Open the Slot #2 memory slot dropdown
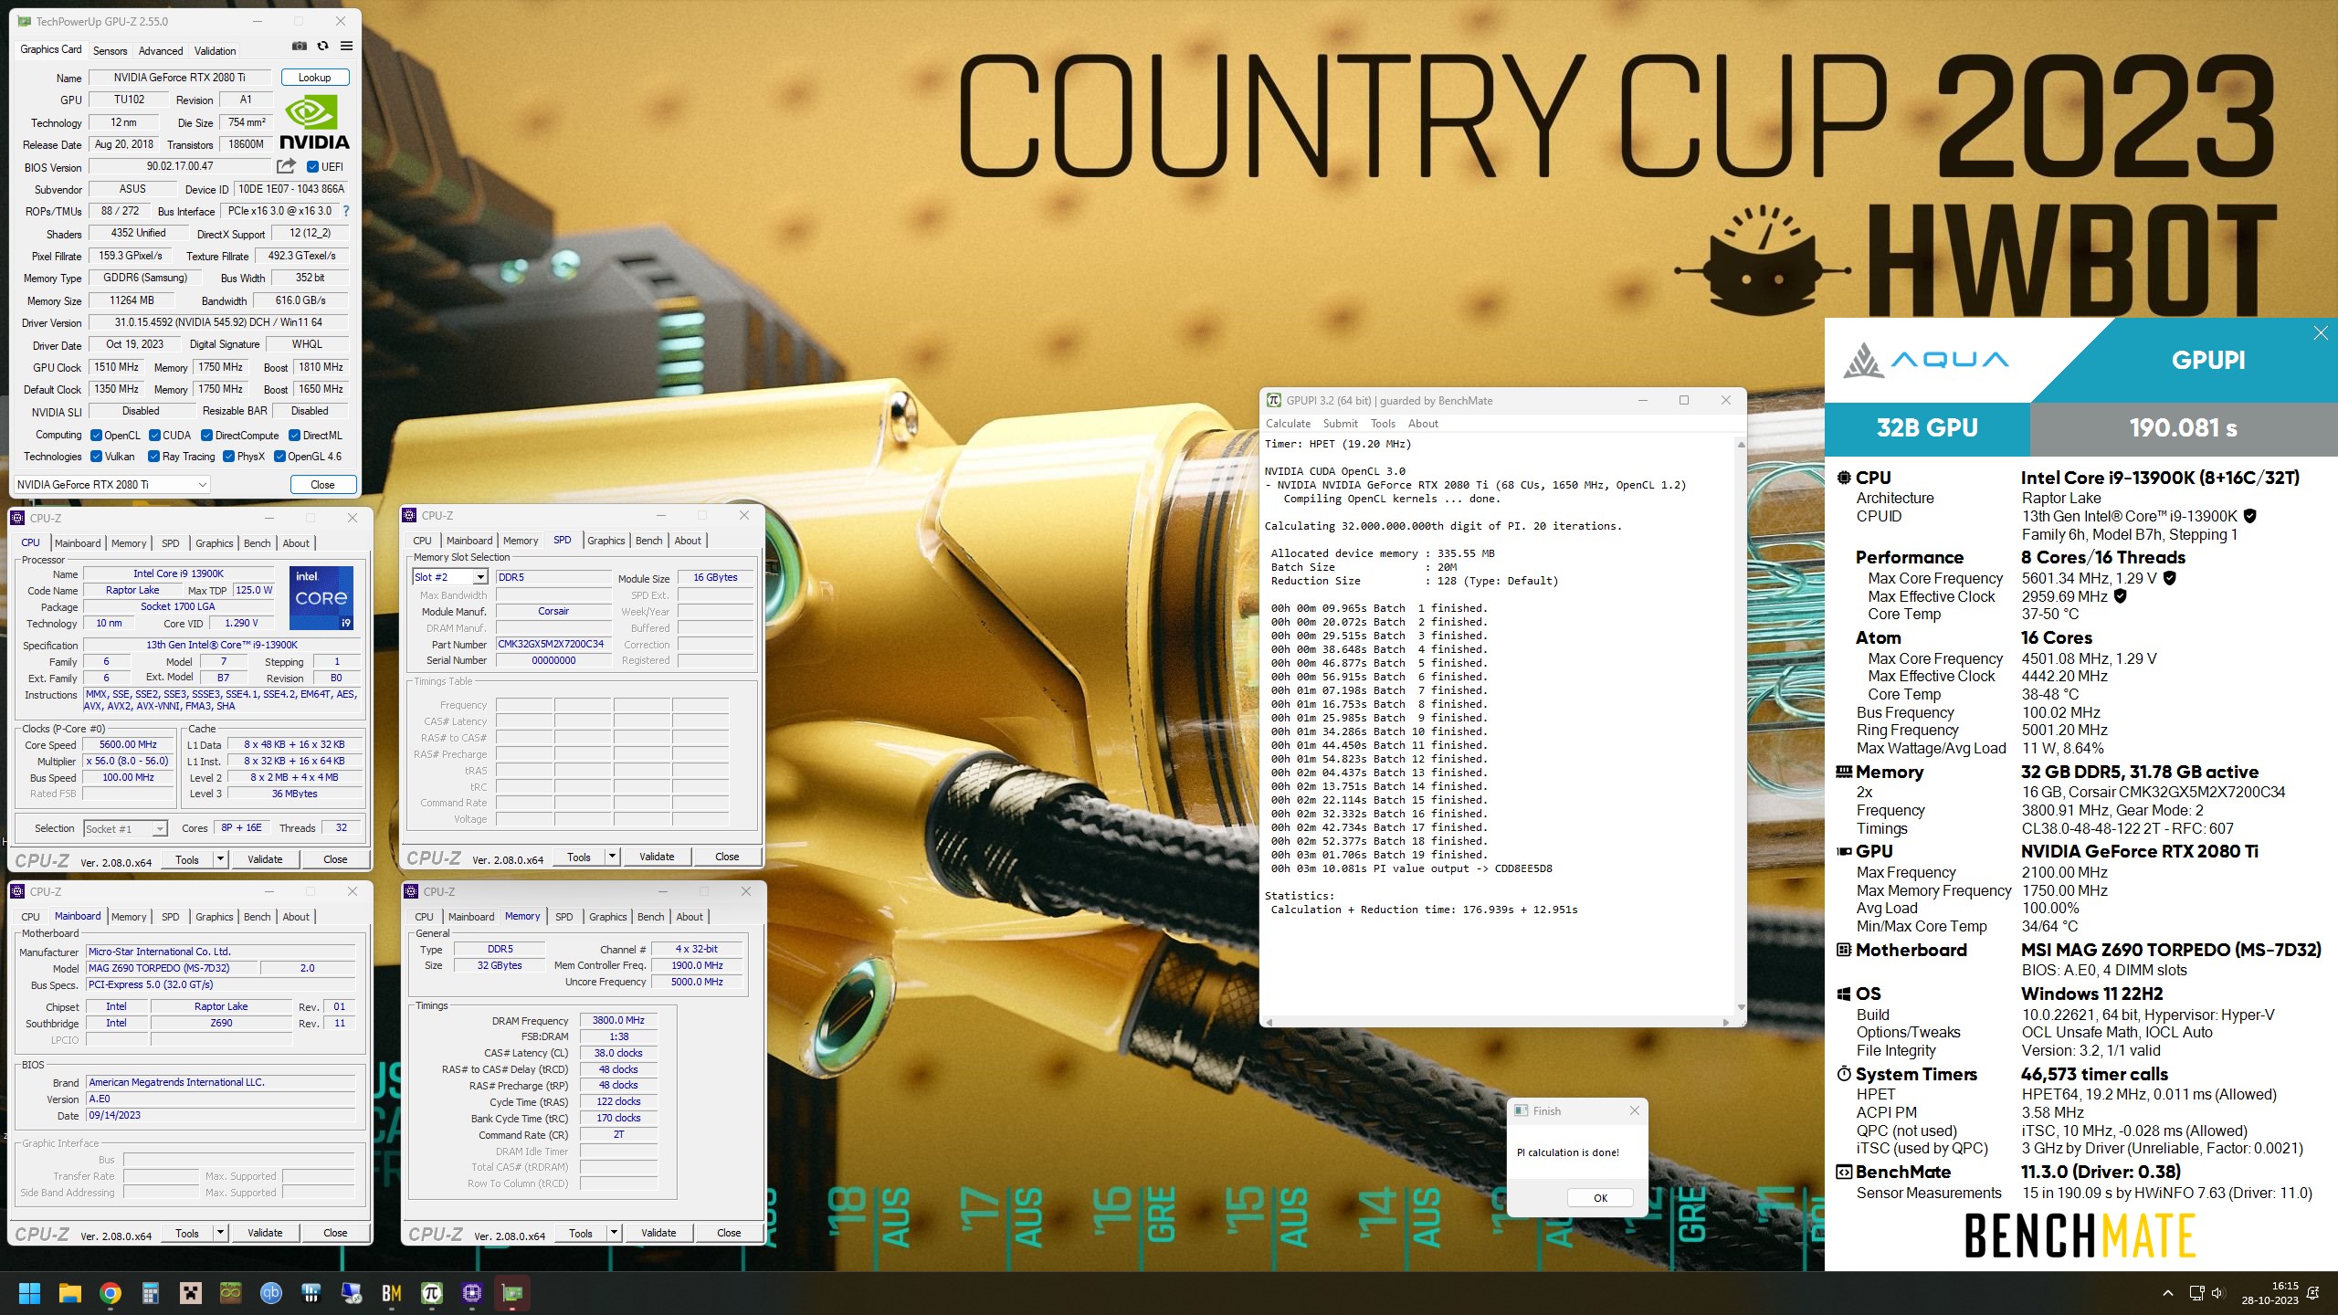Image resolution: width=2338 pixels, height=1315 pixels. pyautogui.click(x=449, y=577)
